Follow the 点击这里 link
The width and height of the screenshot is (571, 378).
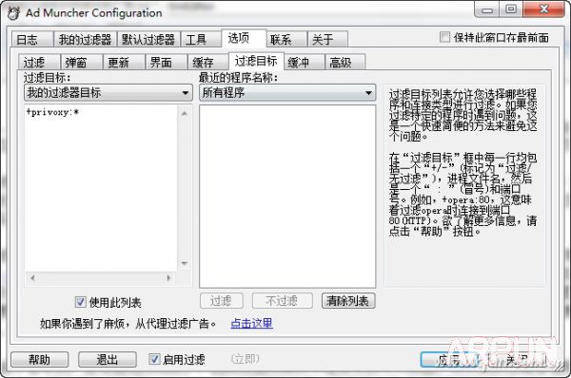click(x=251, y=323)
